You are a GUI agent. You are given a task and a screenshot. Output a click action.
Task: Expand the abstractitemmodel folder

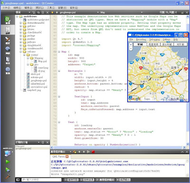20,23
